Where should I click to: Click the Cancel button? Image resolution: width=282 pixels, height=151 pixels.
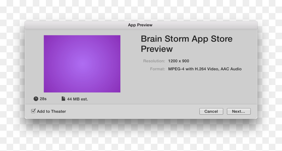[x=211, y=111]
